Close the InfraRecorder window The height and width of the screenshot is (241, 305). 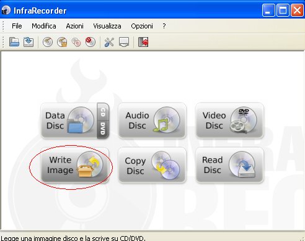click(x=297, y=10)
